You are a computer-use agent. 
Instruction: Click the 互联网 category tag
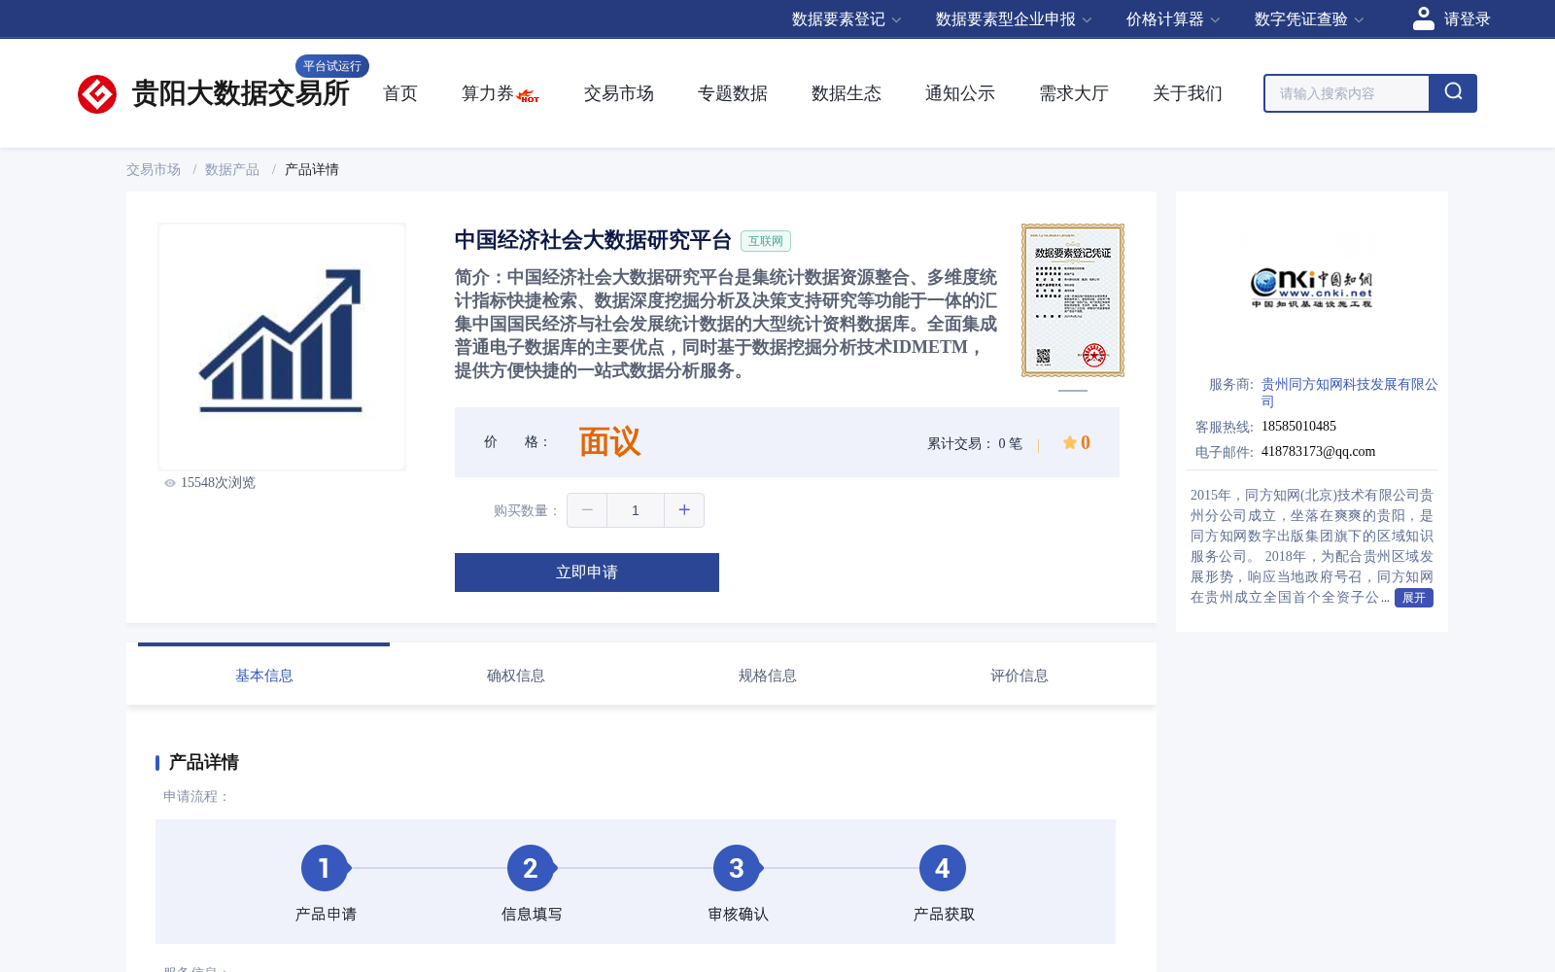[x=766, y=241]
